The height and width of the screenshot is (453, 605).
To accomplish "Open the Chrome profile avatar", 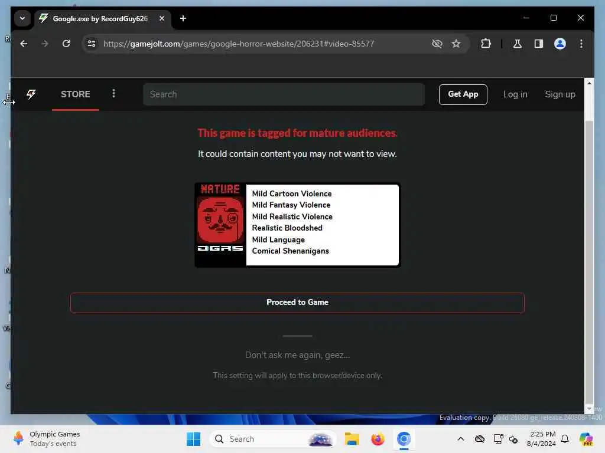I will pyautogui.click(x=560, y=44).
